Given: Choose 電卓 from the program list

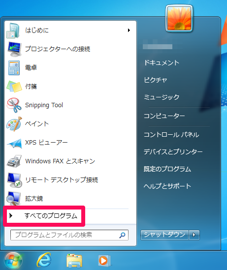Looking at the screenshot, I should click(x=31, y=68).
